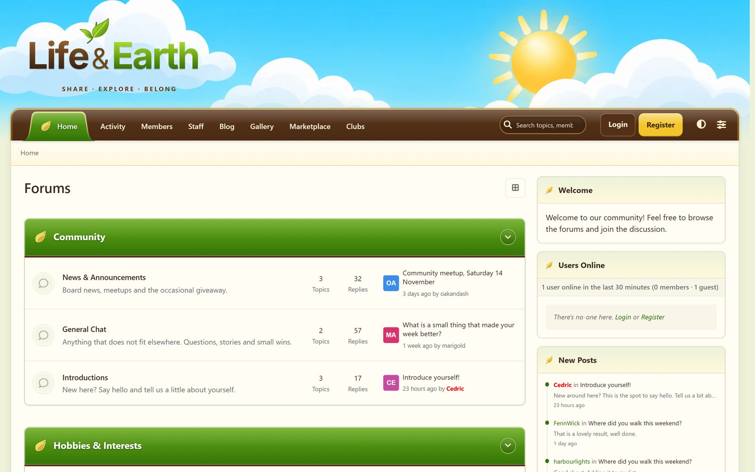Click the Hobbies & Interests heading
The width and height of the screenshot is (755, 472).
[97, 446]
